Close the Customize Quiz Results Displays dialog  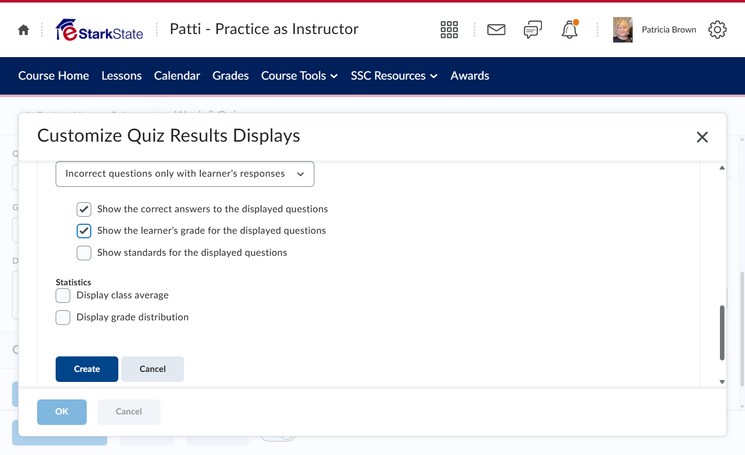coord(702,137)
